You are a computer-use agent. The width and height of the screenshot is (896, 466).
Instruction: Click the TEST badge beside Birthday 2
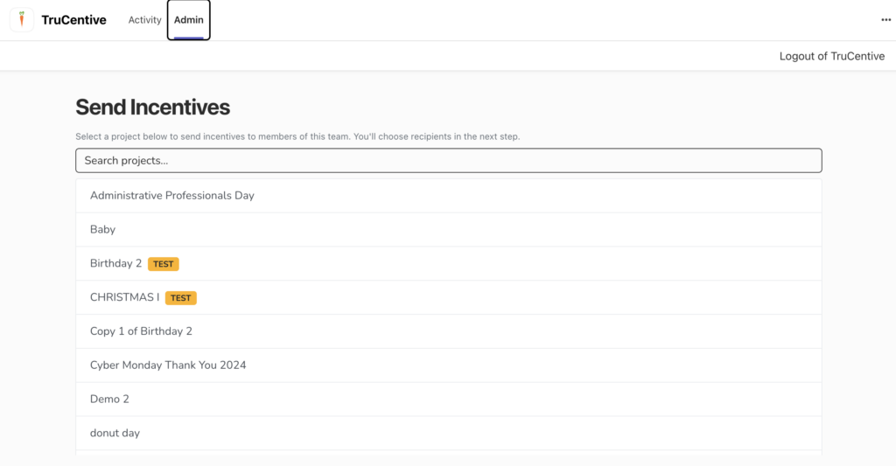(x=164, y=264)
